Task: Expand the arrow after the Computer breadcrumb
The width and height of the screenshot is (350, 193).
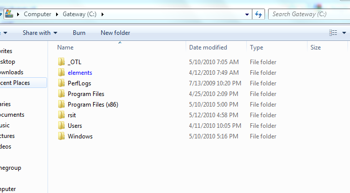Action: 57,14
